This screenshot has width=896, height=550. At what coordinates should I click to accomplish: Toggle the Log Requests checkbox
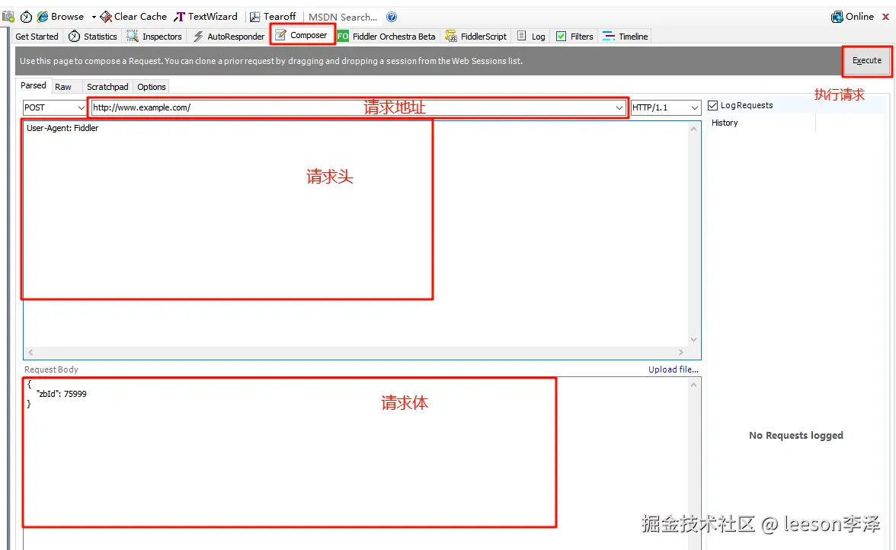tap(712, 105)
